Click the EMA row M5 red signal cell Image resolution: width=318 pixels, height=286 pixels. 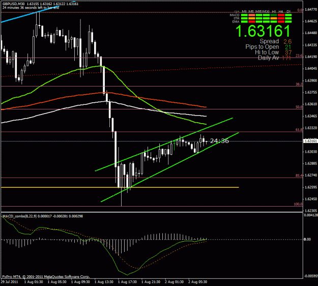[252, 21]
